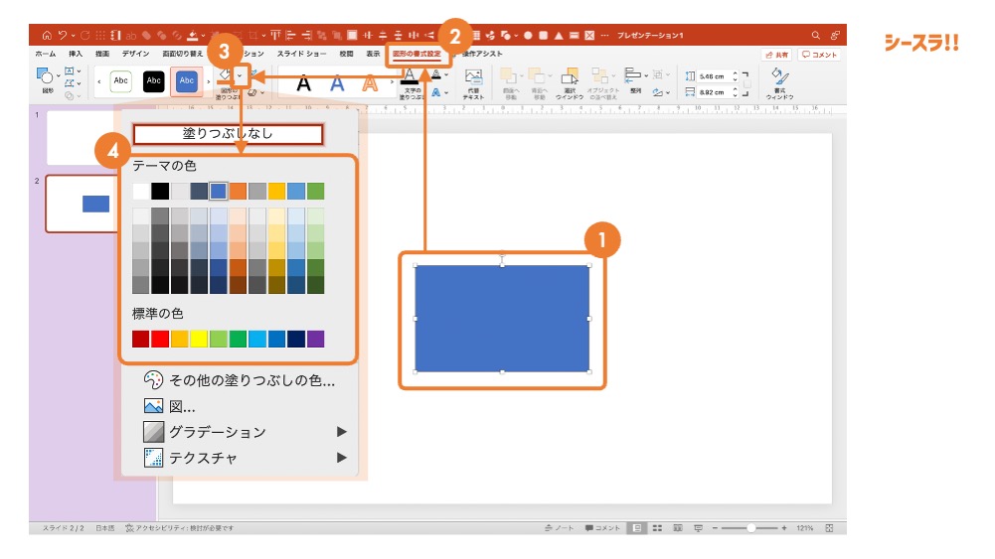Open the Align (整列) dropdown arrow
995x559 pixels.
pyautogui.click(x=646, y=75)
